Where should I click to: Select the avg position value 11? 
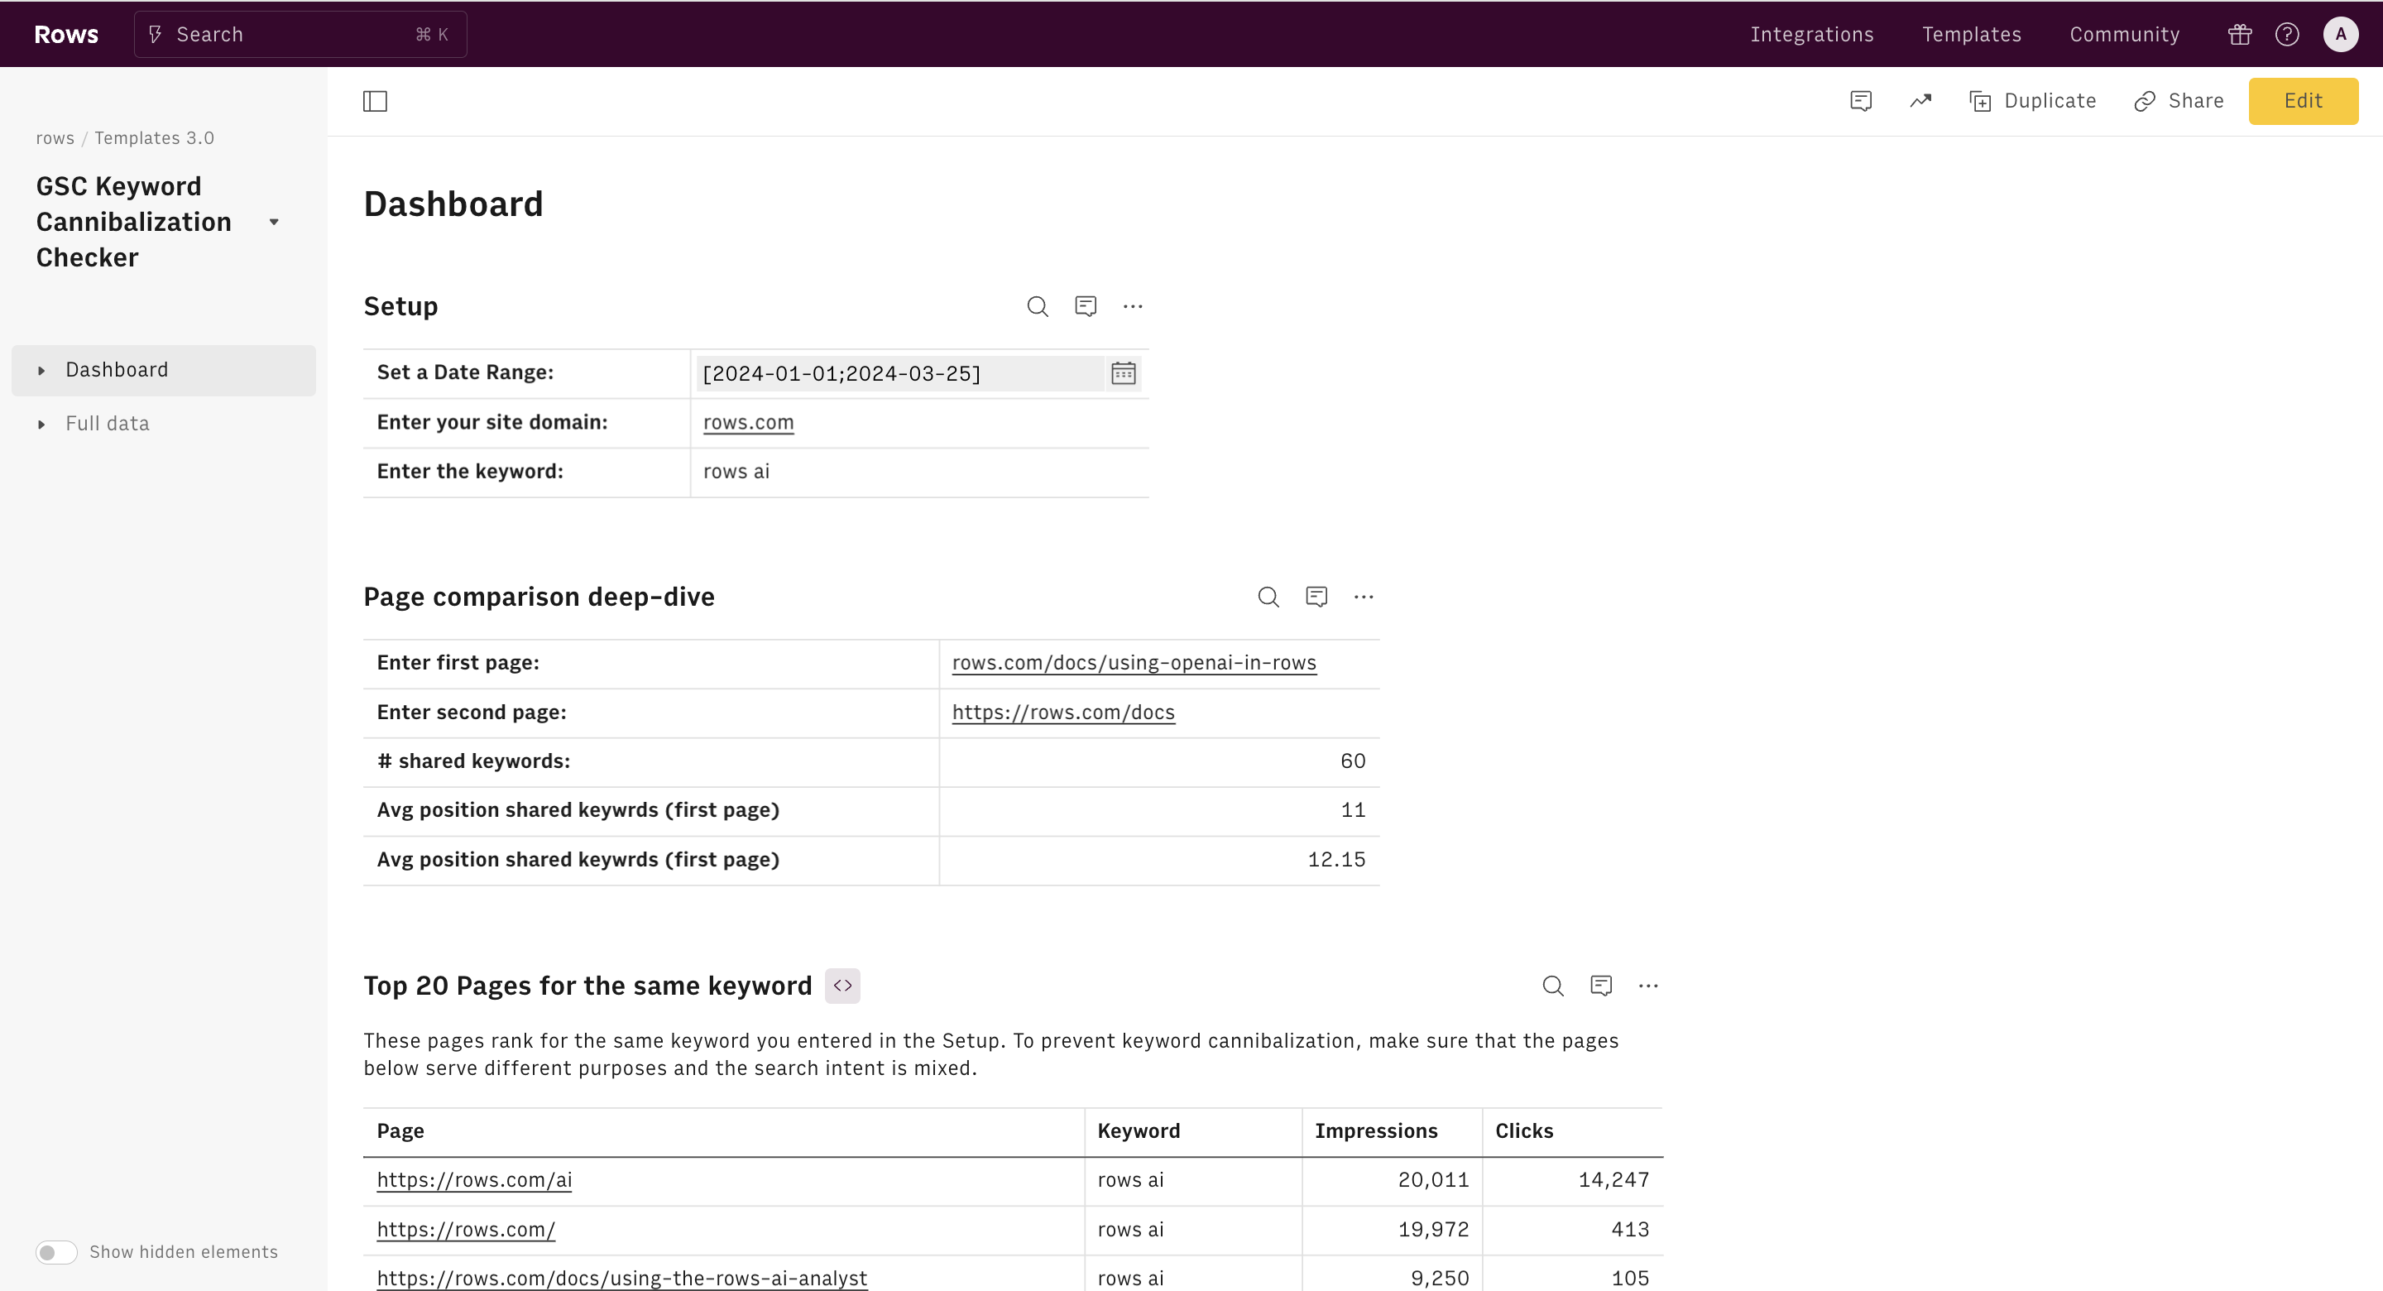[1159, 811]
